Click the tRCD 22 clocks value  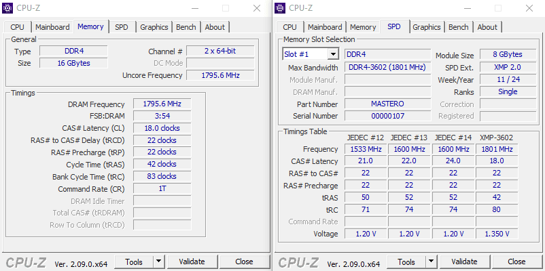pyautogui.click(x=162, y=140)
